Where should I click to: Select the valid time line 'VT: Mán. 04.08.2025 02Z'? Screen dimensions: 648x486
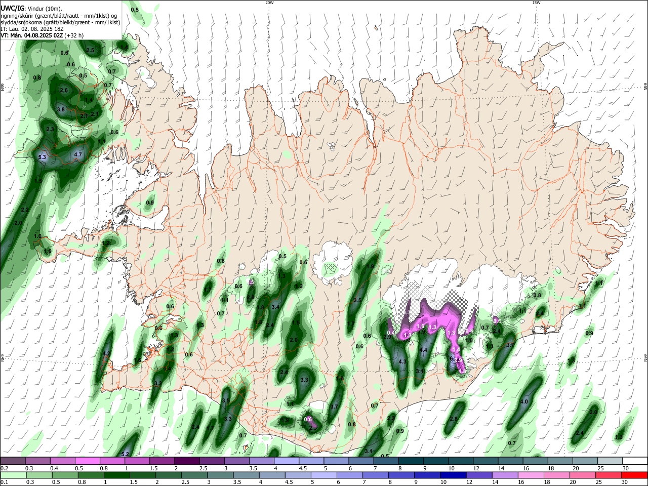click(31, 35)
